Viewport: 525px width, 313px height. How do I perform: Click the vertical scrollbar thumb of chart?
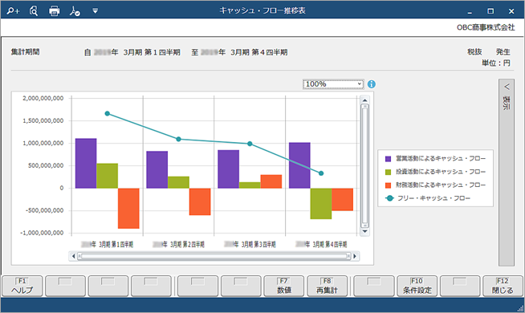[x=364, y=165]
